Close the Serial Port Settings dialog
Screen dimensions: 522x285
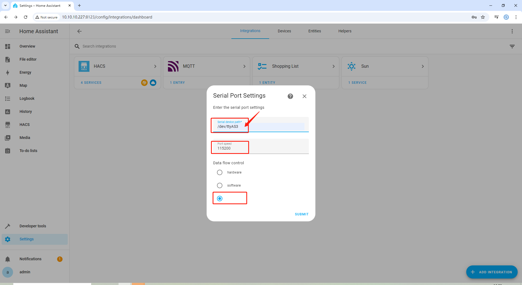[304, 96]
